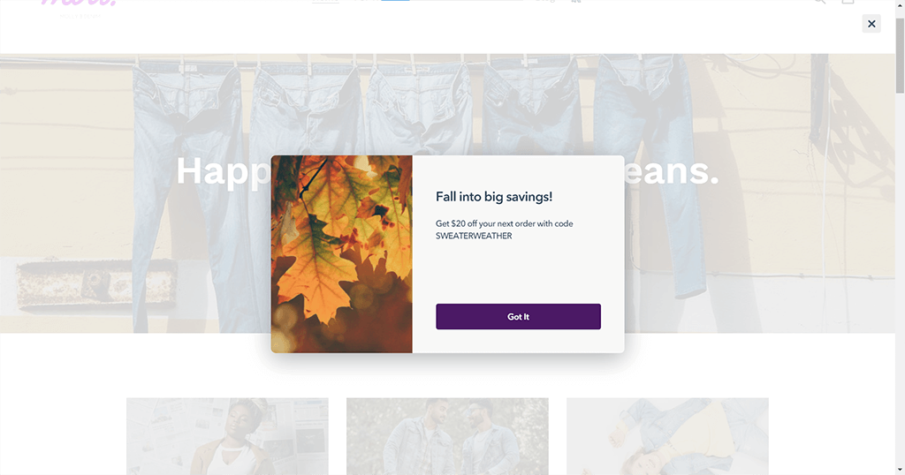Click the vertical scrollbar thumb
This screenshot has height=475, width=905.
[x=900, y=55]
